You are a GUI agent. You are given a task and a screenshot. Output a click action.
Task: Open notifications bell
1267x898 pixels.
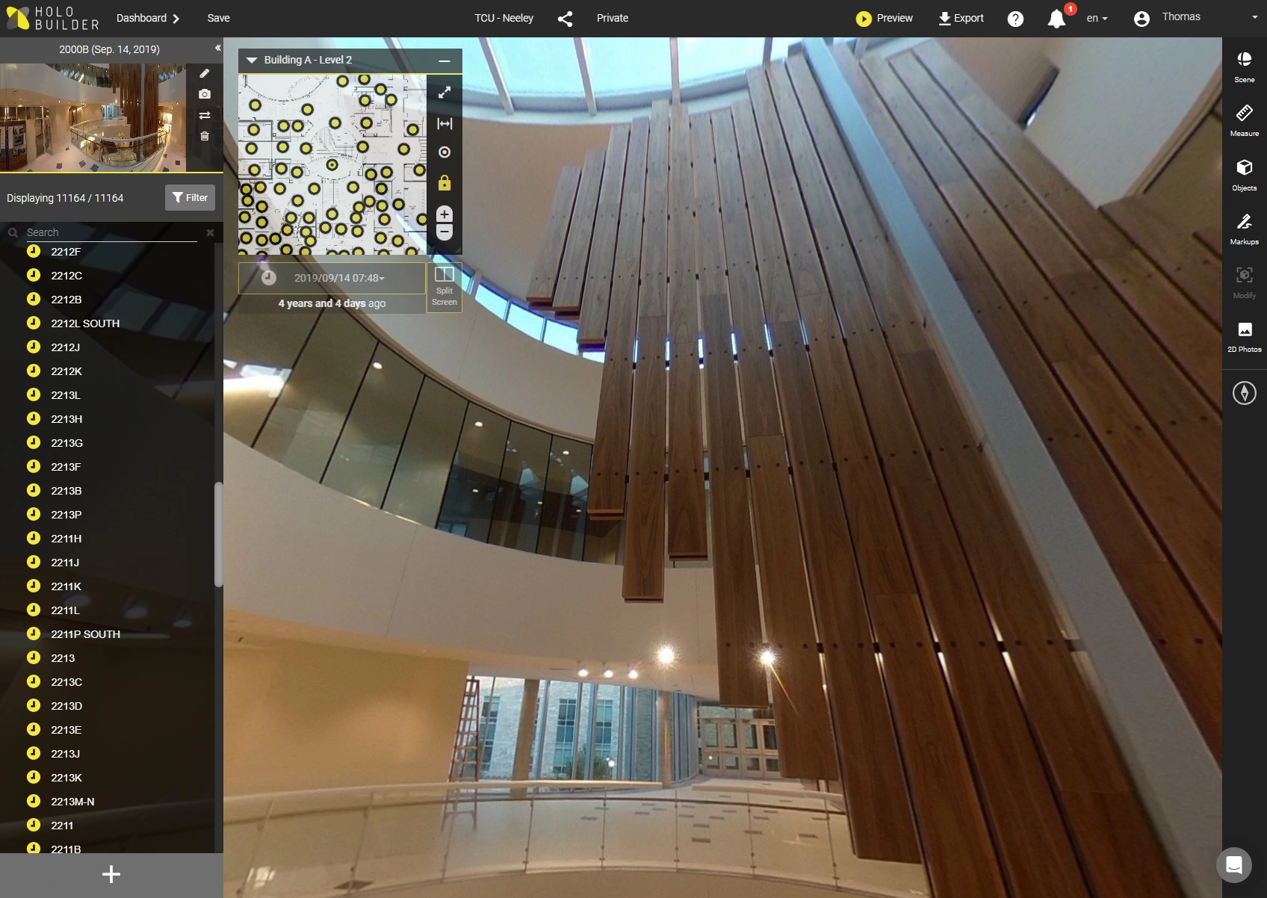(x=1056, y=19)
